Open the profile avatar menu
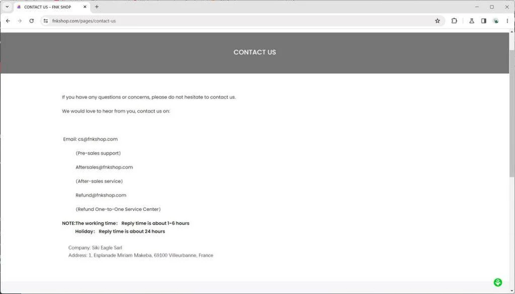 (495, 21)
